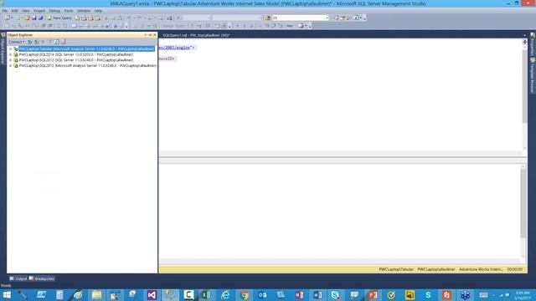This screenshot has height=301, width=536.
Task: Open Word from the taskbar
Action: click(317, 295)
